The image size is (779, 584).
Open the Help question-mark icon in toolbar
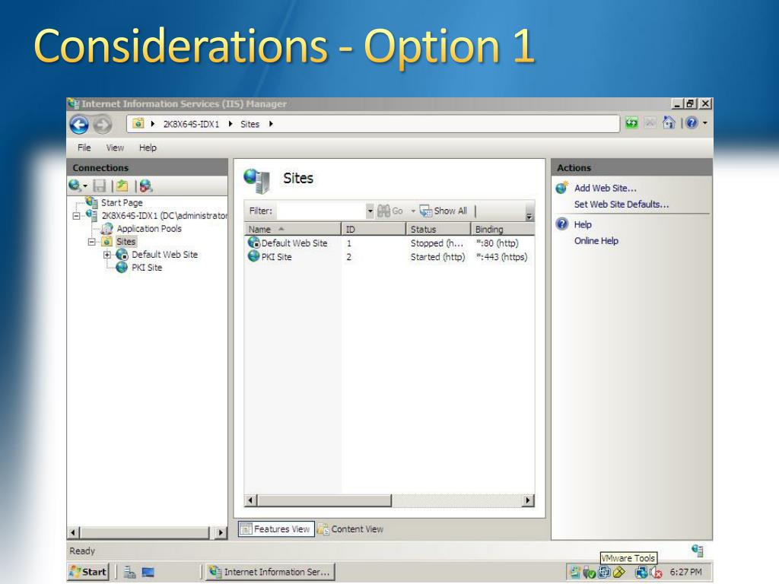[x=692, y=122]
